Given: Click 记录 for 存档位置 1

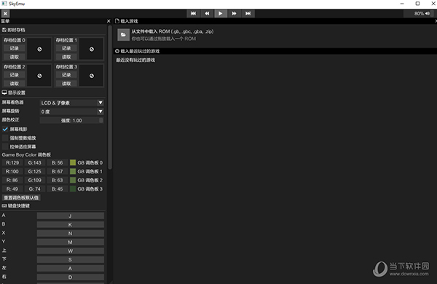Looking at the screenshot, I should (66, 48).
